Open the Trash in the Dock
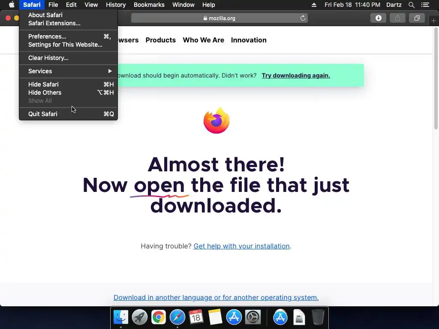 pos(318,317)
